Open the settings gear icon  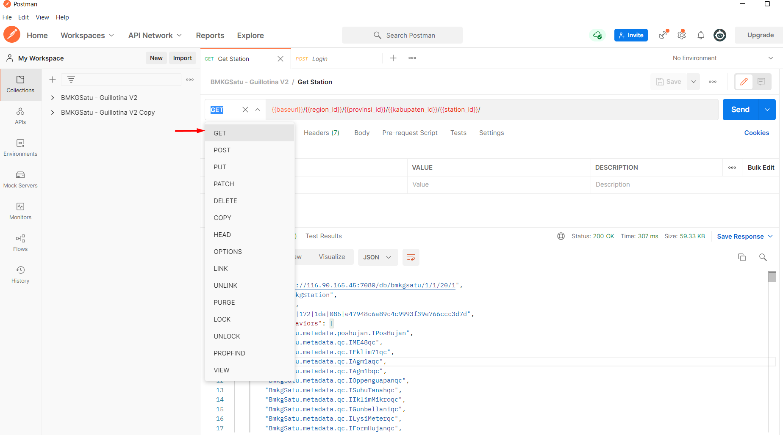point(682,35)
